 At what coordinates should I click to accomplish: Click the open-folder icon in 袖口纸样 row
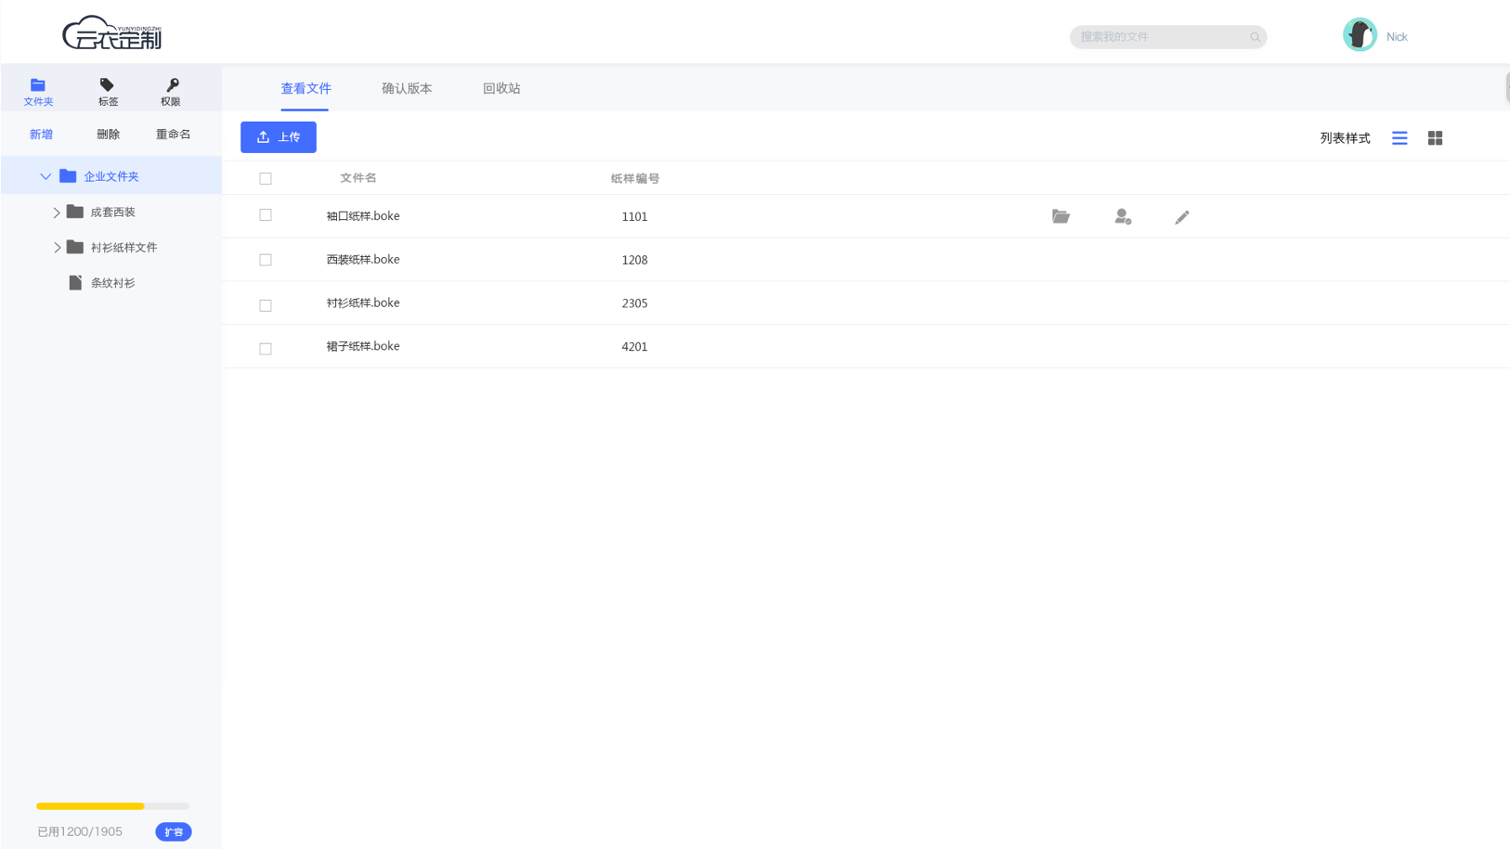pyautogui.click(x=1061, y=216)
